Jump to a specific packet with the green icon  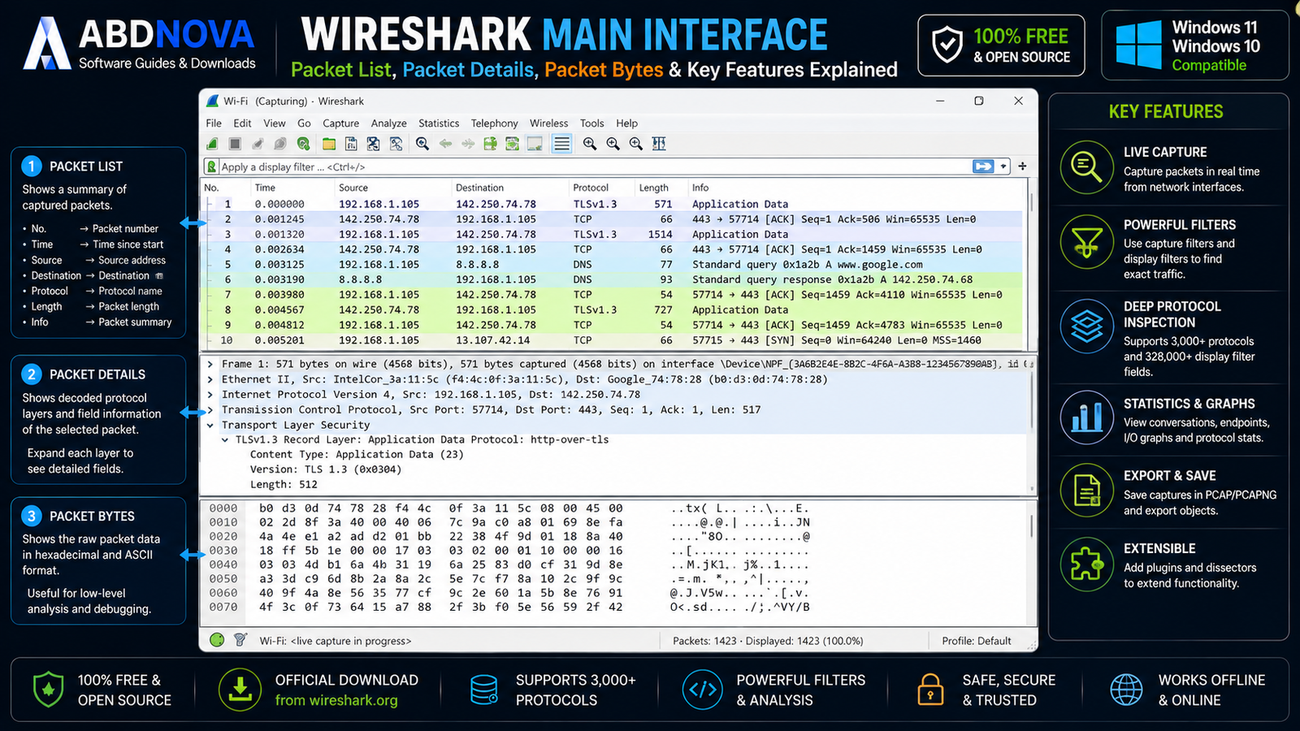tap(490, 144)
